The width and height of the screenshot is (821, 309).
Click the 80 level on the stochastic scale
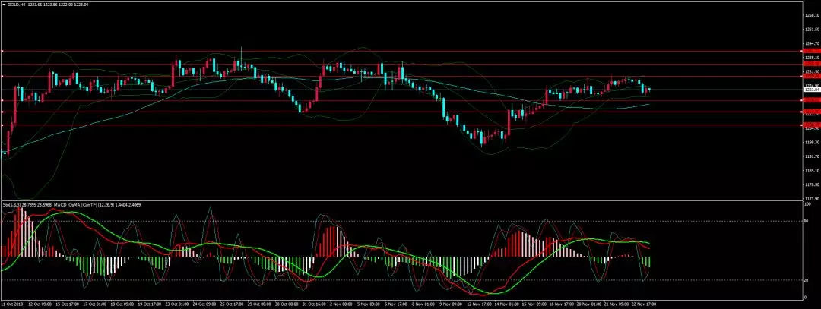(807, 221)
